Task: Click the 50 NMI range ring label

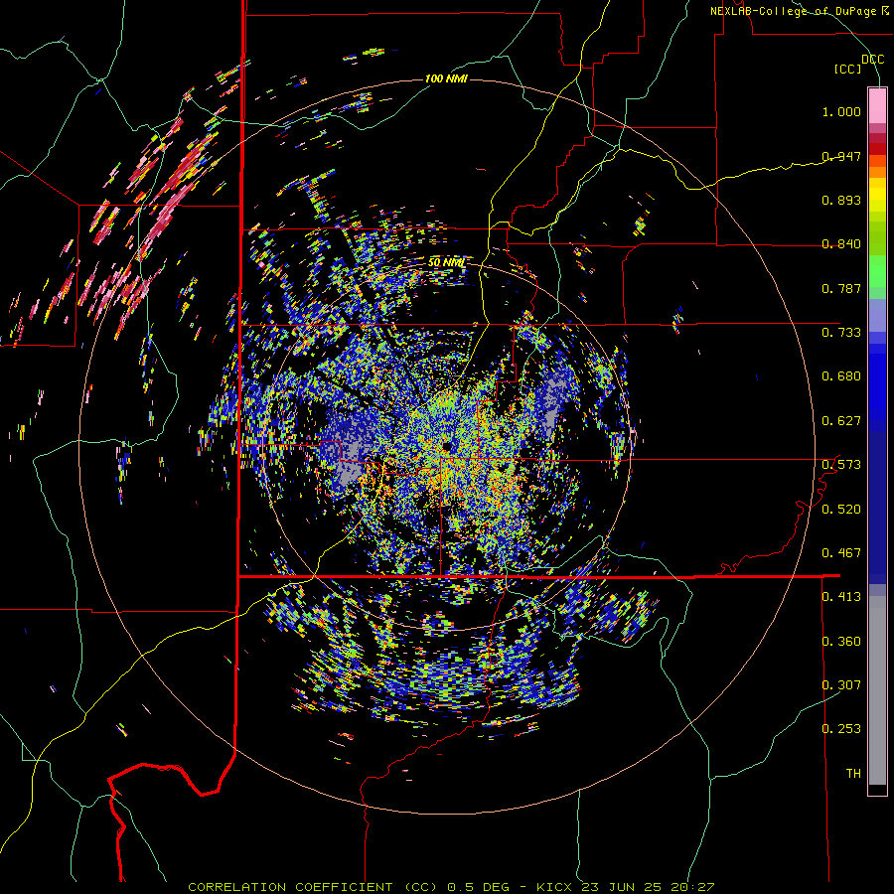Action: (446, 263)
